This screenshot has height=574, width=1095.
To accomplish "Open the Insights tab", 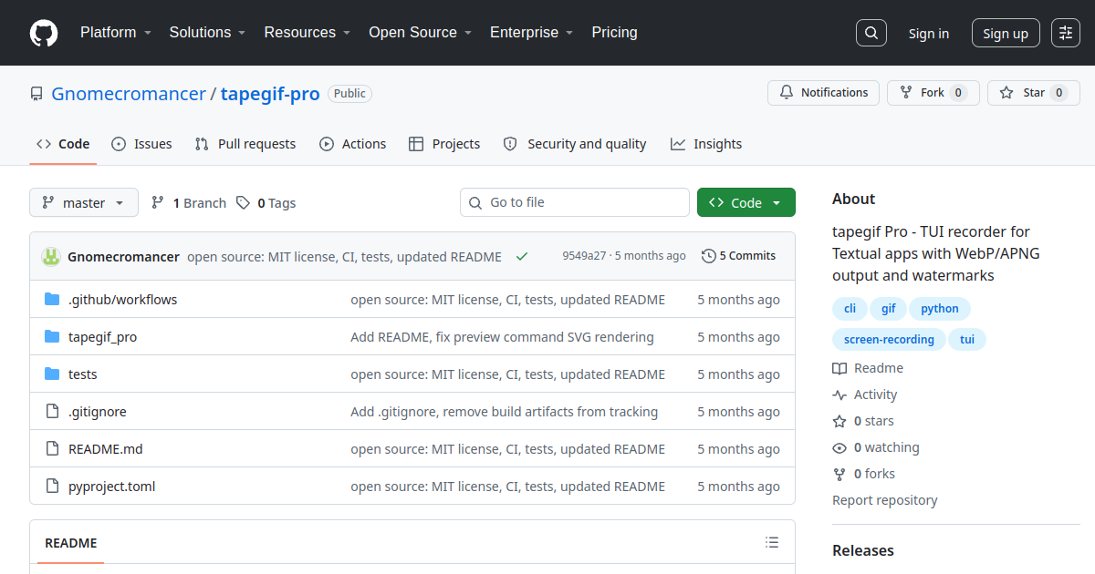I will (706, 144).
